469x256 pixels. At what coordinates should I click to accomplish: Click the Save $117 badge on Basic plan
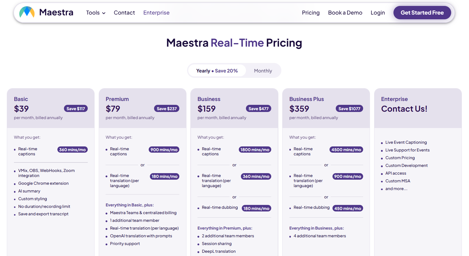click(x=76, y=108)
